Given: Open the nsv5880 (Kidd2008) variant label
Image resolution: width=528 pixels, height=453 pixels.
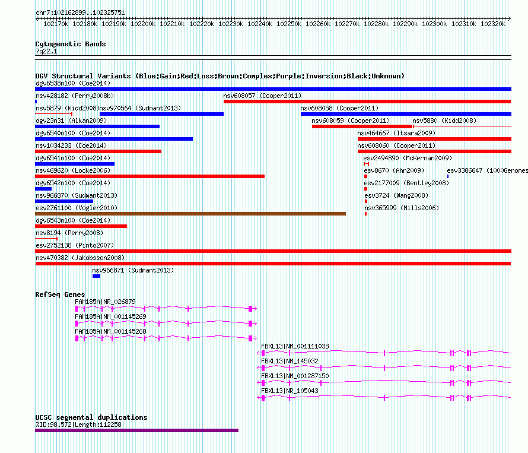Looking at the screenshot, I should click(444, 121).
